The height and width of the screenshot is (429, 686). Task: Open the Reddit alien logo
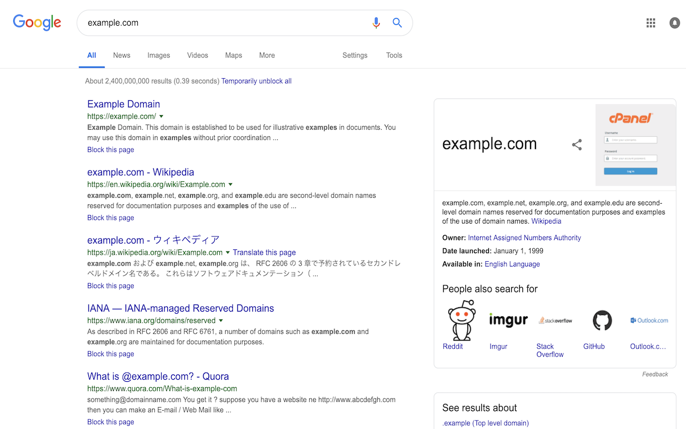461,320
